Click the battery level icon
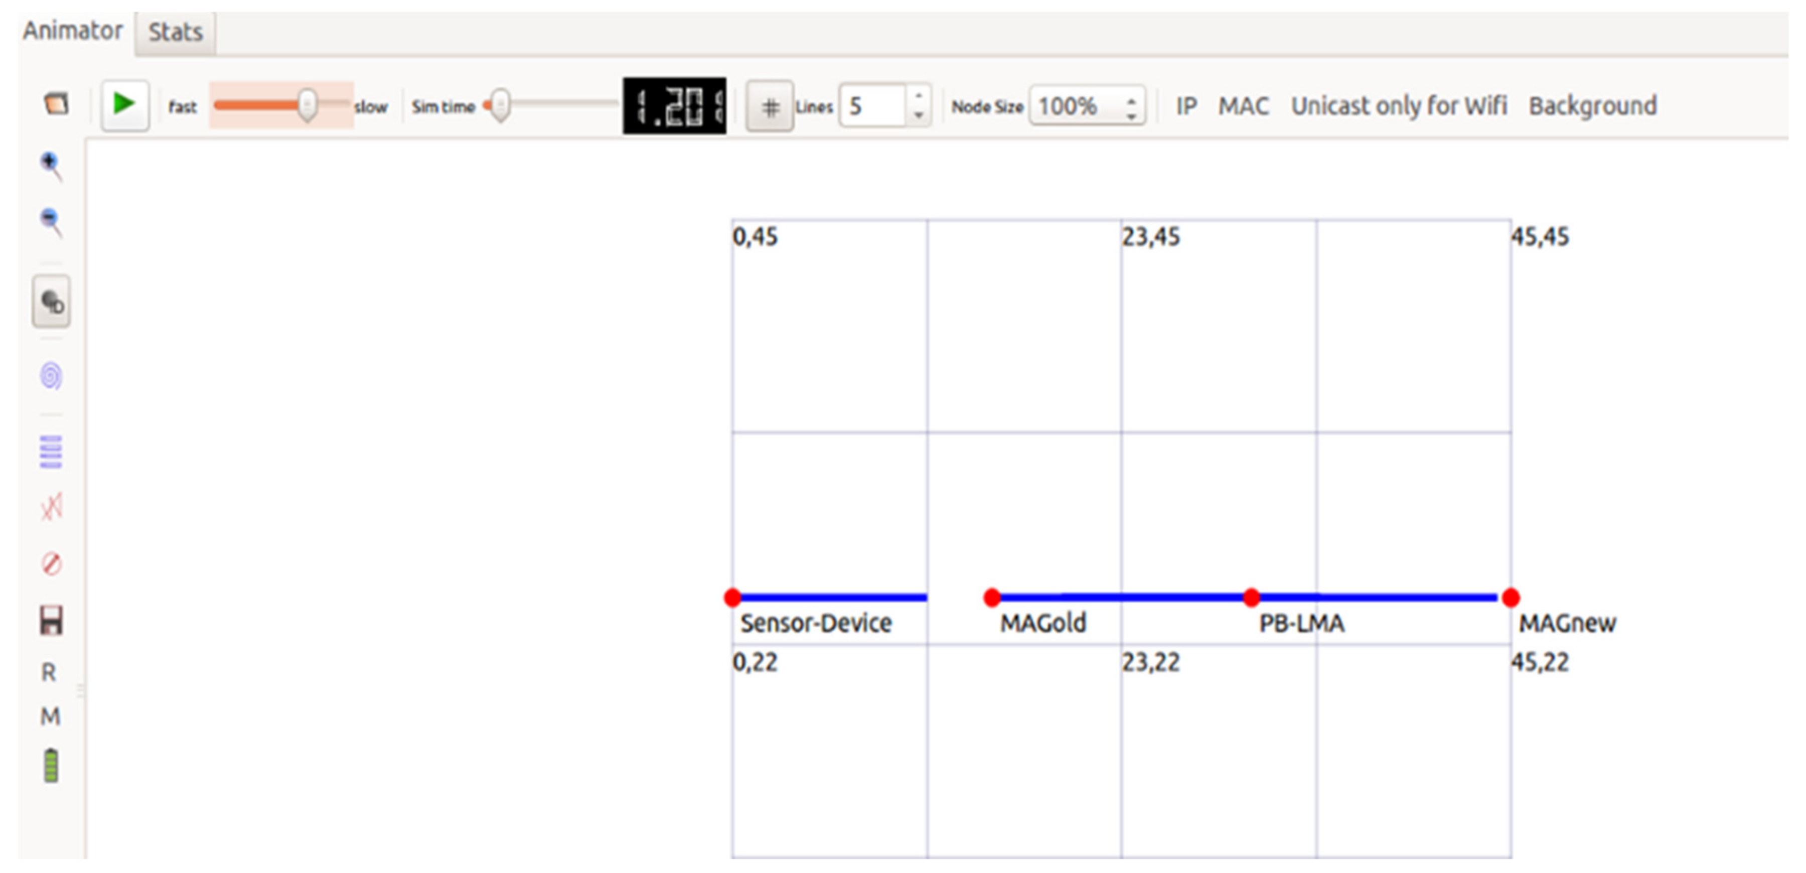This screenshot has width=1806, height=873. (51, 765)
